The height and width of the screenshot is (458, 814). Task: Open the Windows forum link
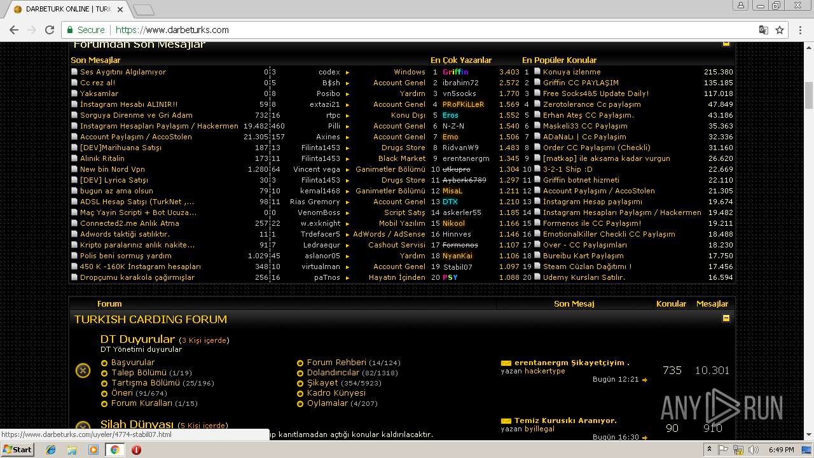[x=410, y=72]
